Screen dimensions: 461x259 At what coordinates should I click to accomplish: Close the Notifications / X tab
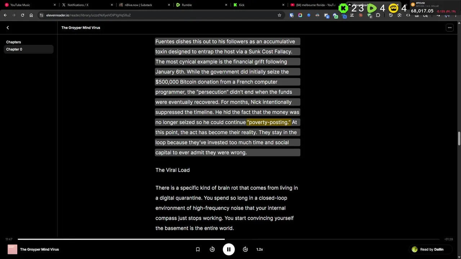(112, 5)
